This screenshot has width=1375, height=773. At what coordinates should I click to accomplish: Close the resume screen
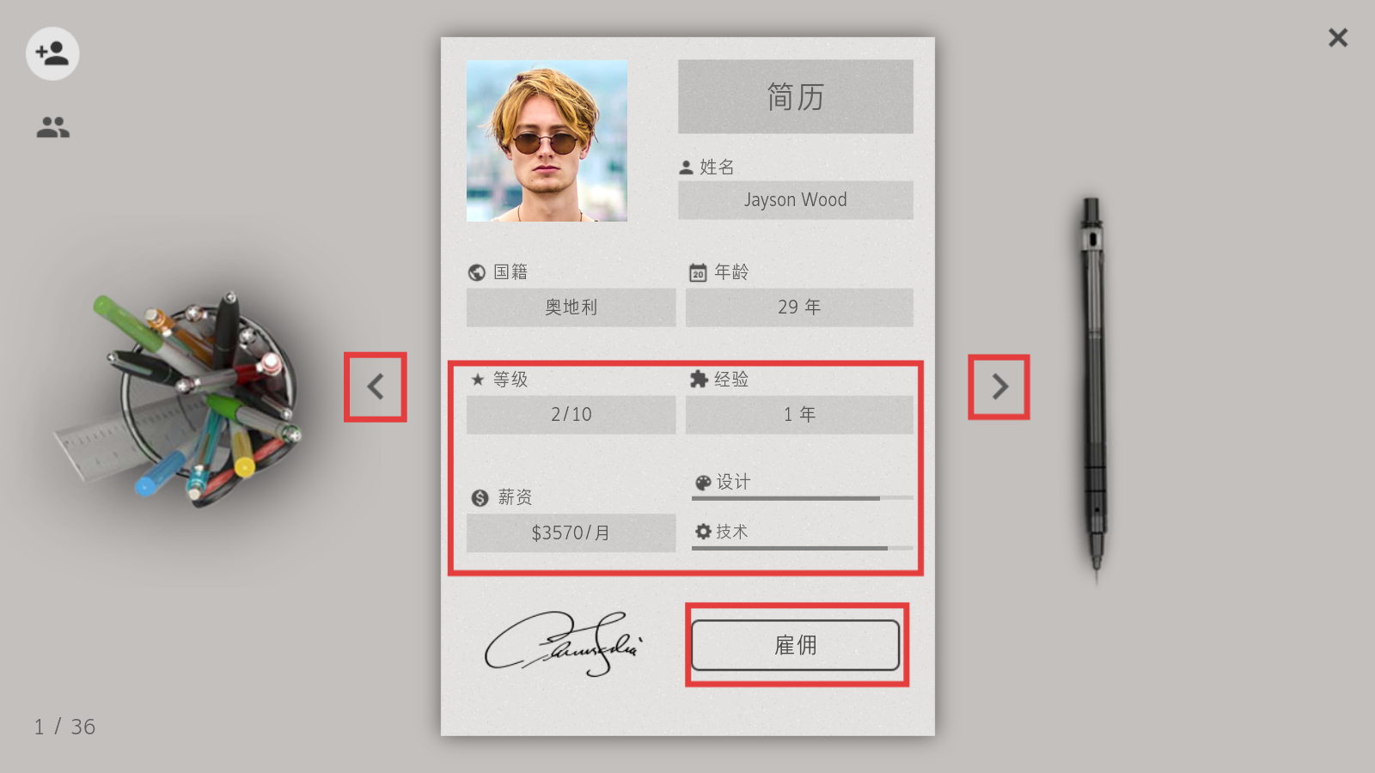(1338, 38)
